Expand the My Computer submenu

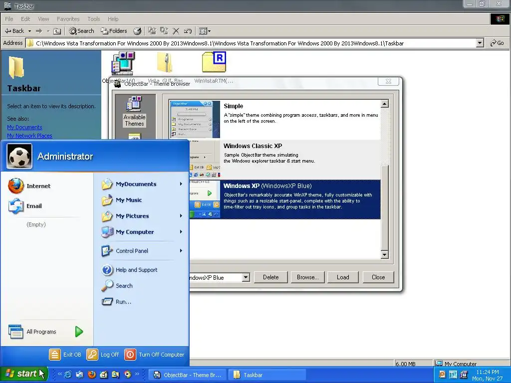(181, 232)
